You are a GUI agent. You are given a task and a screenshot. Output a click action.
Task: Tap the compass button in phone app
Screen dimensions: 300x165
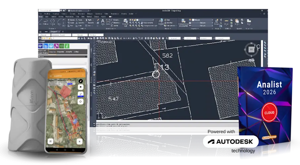click(81, 81)
